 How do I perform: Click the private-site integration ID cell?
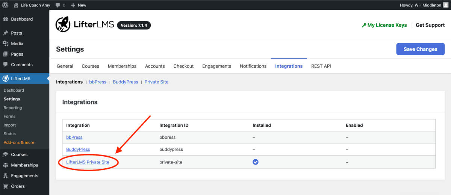(171, 162)
